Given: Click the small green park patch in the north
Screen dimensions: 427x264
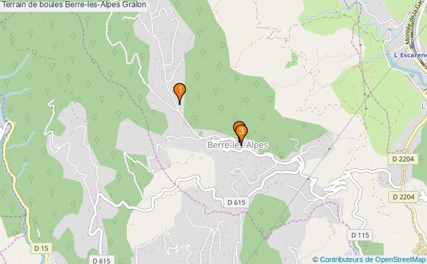Looking at the screenshot, I should [x=292, y=60].
